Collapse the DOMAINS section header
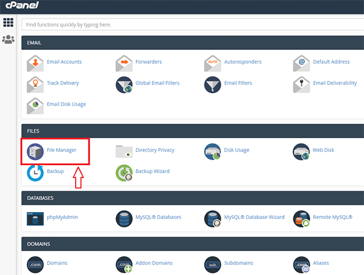 (193, 244)
